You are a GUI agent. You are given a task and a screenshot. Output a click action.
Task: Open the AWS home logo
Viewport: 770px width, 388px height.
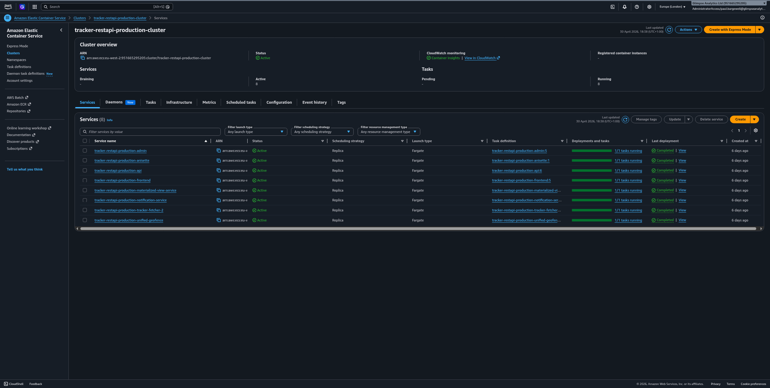(x=8, y=7)
